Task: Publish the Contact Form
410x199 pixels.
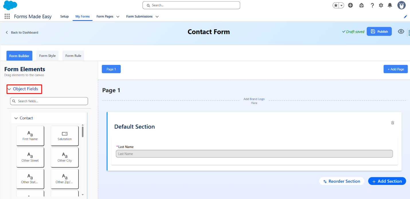Action: point(379,32)
